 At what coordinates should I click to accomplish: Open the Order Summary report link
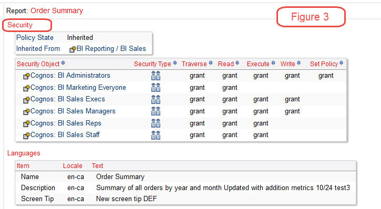pyautogui.click(x=57, y=11)
